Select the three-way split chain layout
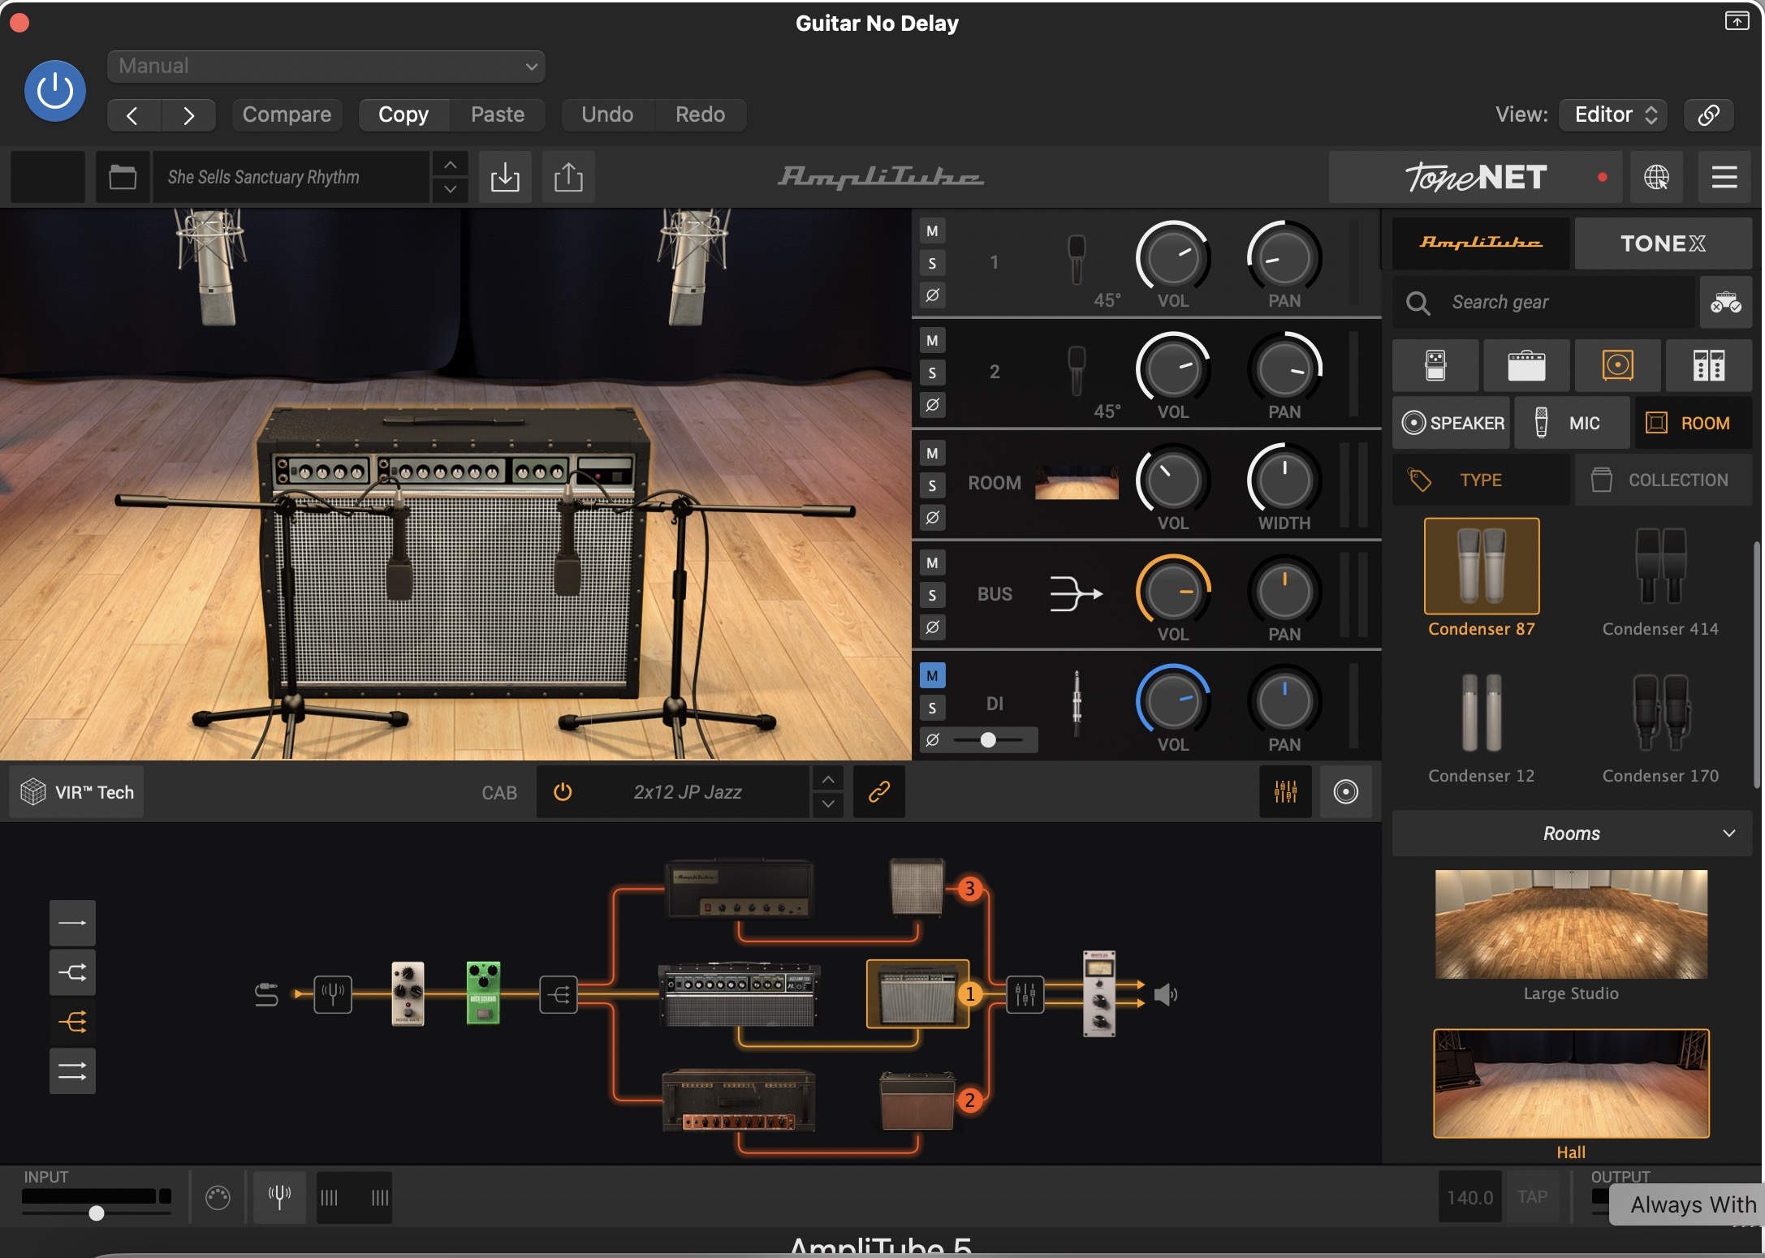Screen dimensions: 1765x1258 (72, 1022)
